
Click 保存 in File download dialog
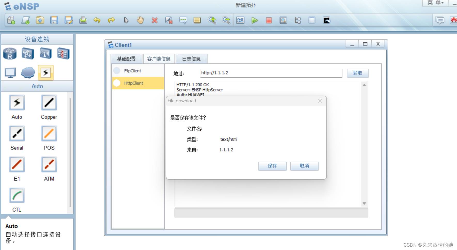coord(272,166)
